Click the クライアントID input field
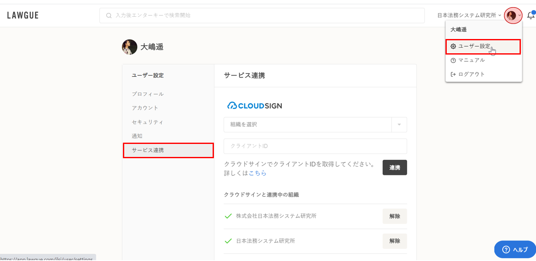 [x=315, y=146]
